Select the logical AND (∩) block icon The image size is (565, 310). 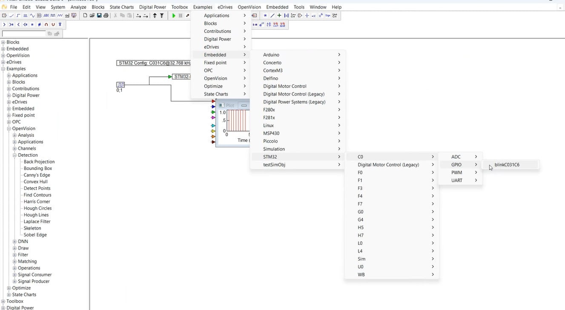point(46,25)
